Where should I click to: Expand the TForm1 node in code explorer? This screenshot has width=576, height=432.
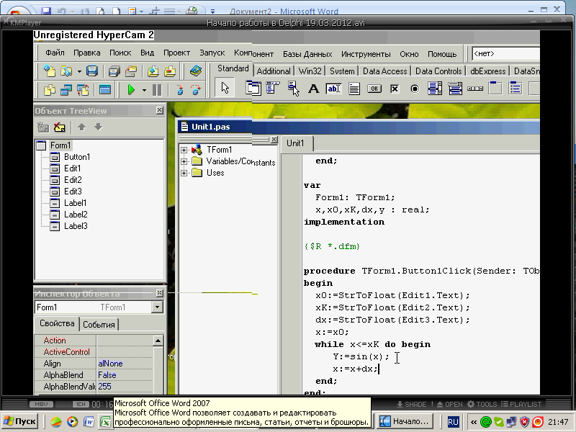pyautogui.click(x=184, y=150)
